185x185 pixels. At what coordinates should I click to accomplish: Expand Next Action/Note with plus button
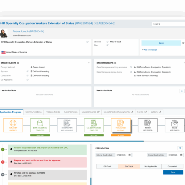[x=182, y=91]
